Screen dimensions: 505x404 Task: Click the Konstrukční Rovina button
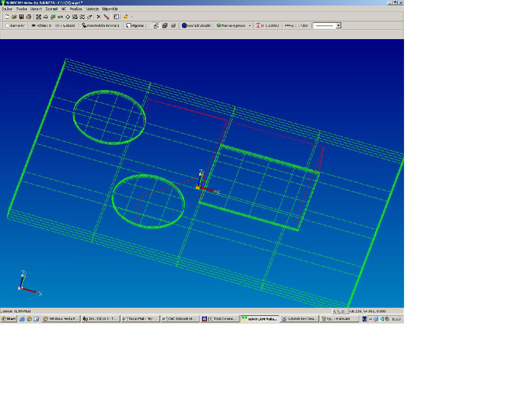point(101,26)
